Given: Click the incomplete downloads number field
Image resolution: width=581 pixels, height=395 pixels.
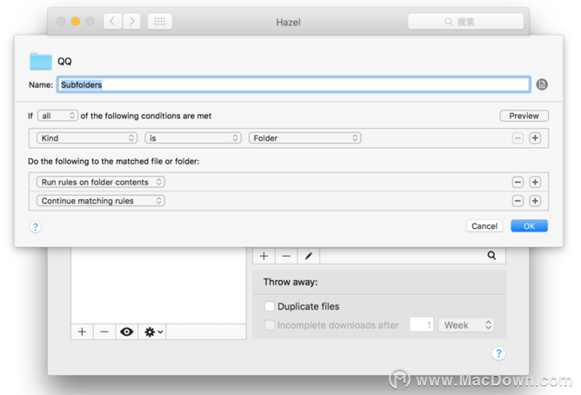Looking at the screenshot, I should pyautogui.click(x=421, y=325).
